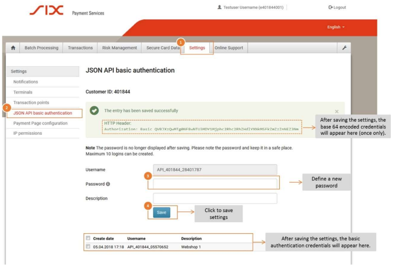Image resolution: width=399 pixels, height=265 pixels.
Task: Open the Secure Card Data tab
Action: (x=162, y=48)
